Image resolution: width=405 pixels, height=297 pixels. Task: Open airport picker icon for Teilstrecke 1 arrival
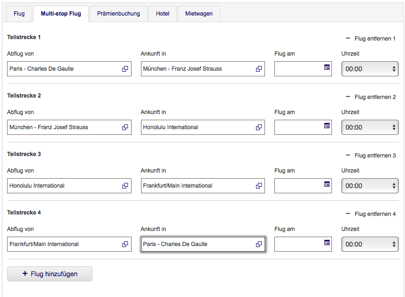(x=258, y=69)
